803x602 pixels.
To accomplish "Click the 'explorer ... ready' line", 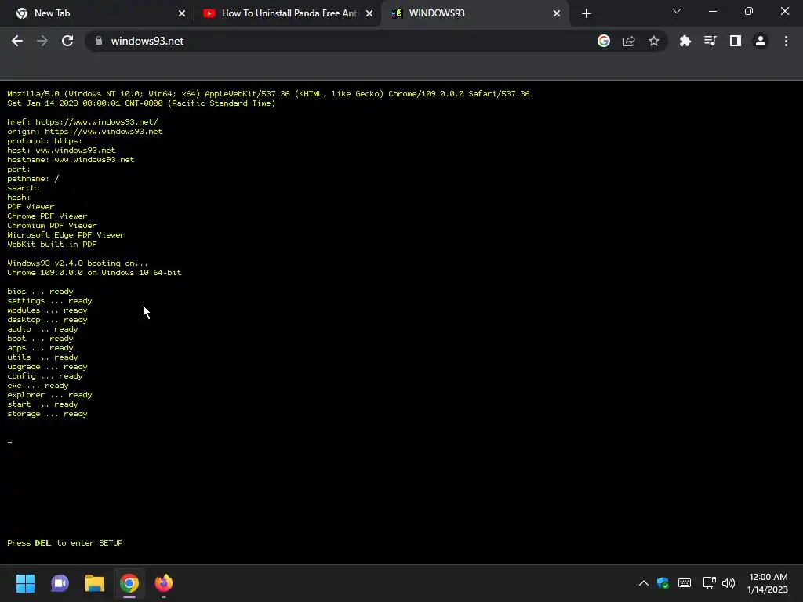I will pyautogui.click(x=49, y=395).
